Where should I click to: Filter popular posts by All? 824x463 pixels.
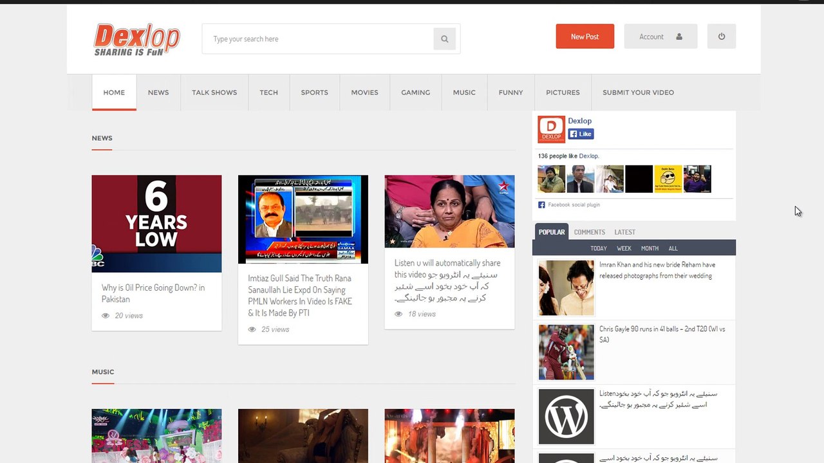(673, 248)
